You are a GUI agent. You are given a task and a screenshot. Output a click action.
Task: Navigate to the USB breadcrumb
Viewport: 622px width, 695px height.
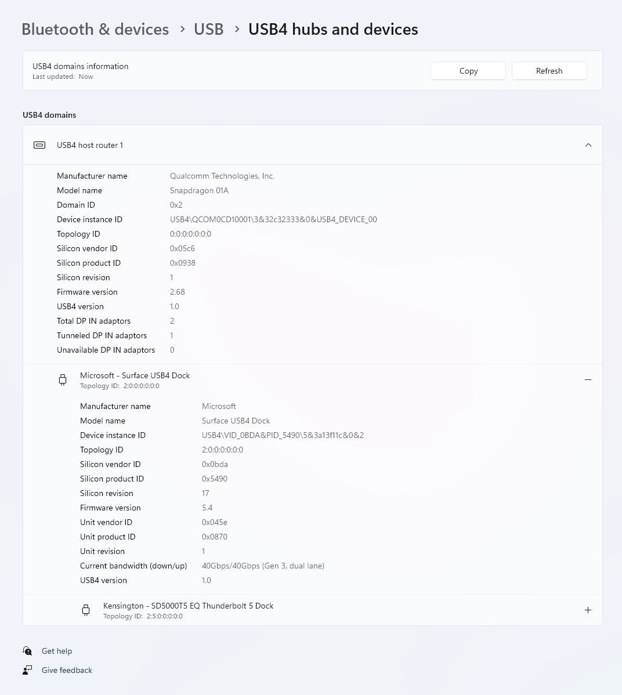[208, 29]
